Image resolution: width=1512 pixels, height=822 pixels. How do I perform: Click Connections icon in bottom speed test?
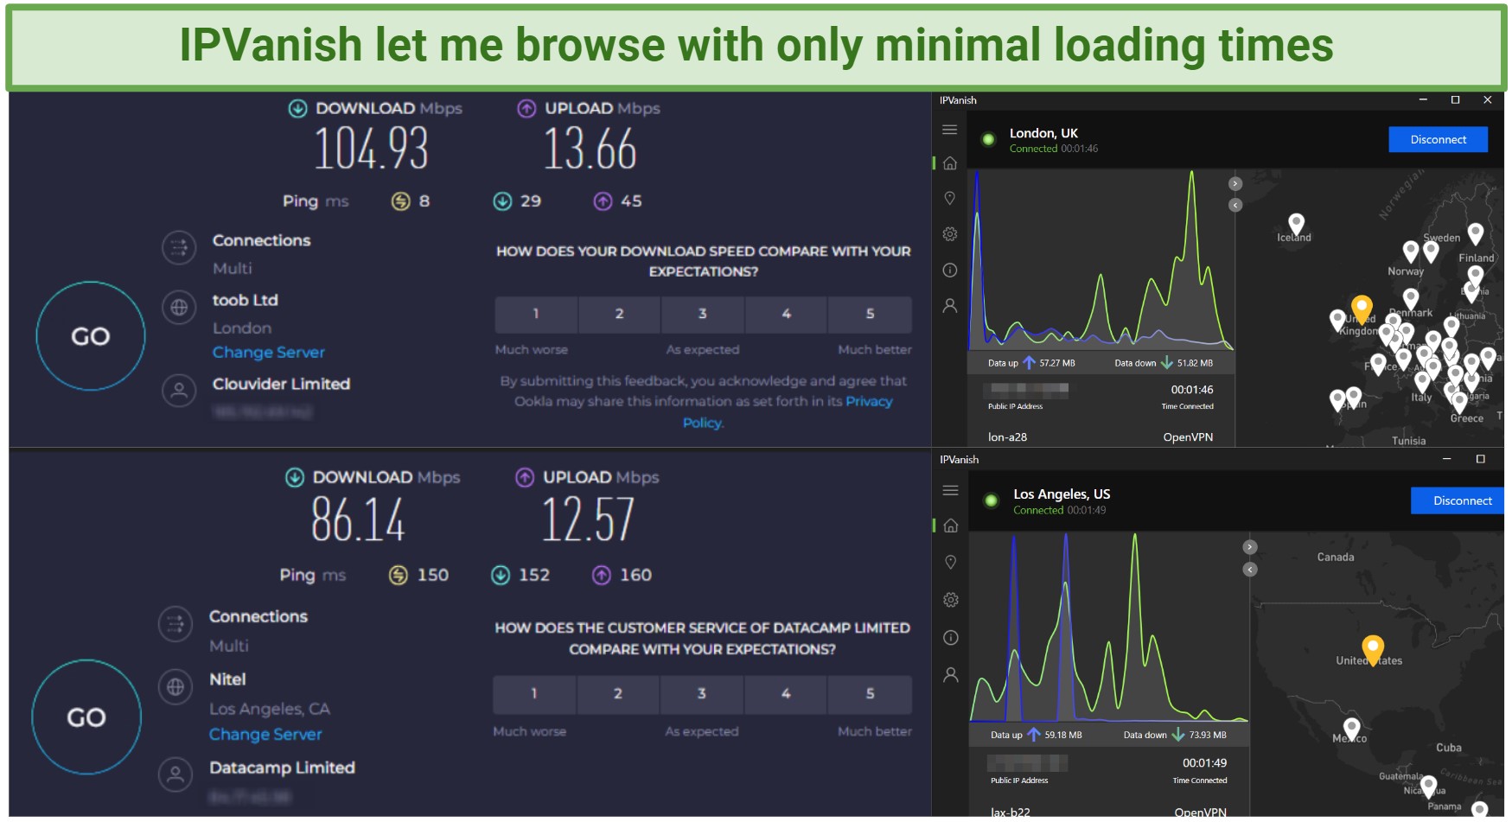coord(175,624)
